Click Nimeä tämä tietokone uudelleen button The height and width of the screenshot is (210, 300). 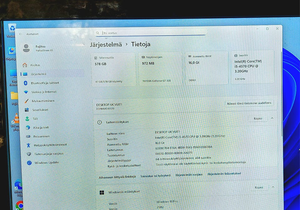(249, 103)
